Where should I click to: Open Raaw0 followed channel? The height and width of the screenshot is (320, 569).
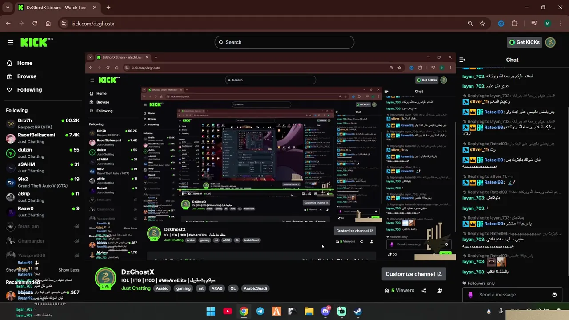tap(42, 212)
